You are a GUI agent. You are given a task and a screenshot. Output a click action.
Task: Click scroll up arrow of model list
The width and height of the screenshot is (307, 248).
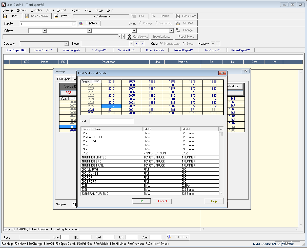221,129
